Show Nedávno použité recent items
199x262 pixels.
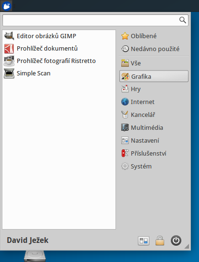pyautogui.click(x=154, y=49)
